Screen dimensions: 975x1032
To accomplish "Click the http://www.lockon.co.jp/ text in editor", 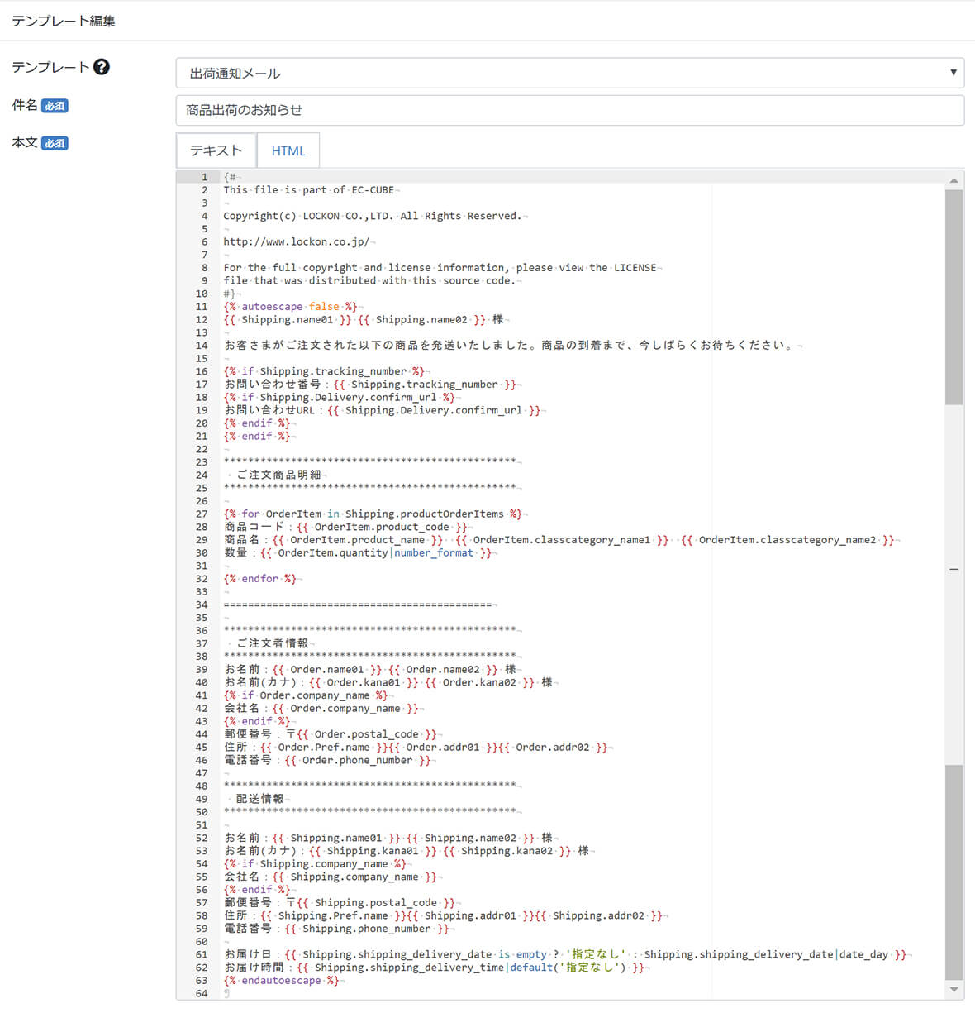I will coord(297,242).
